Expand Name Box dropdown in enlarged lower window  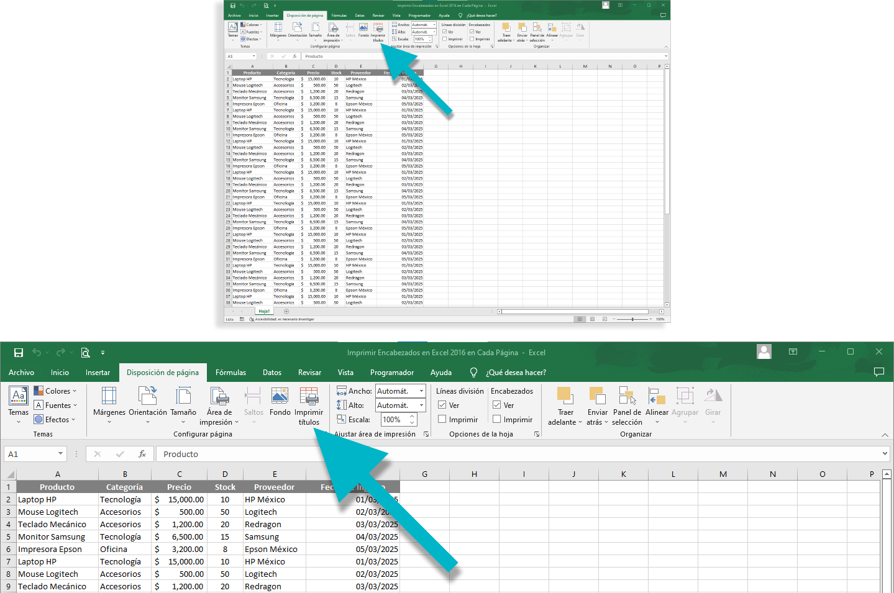[60, 454]
